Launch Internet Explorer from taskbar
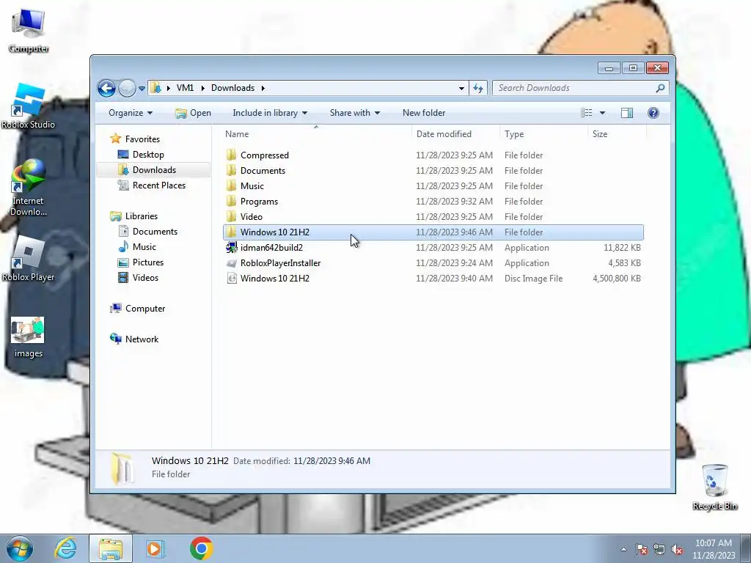751x563 pixels. 65,548
